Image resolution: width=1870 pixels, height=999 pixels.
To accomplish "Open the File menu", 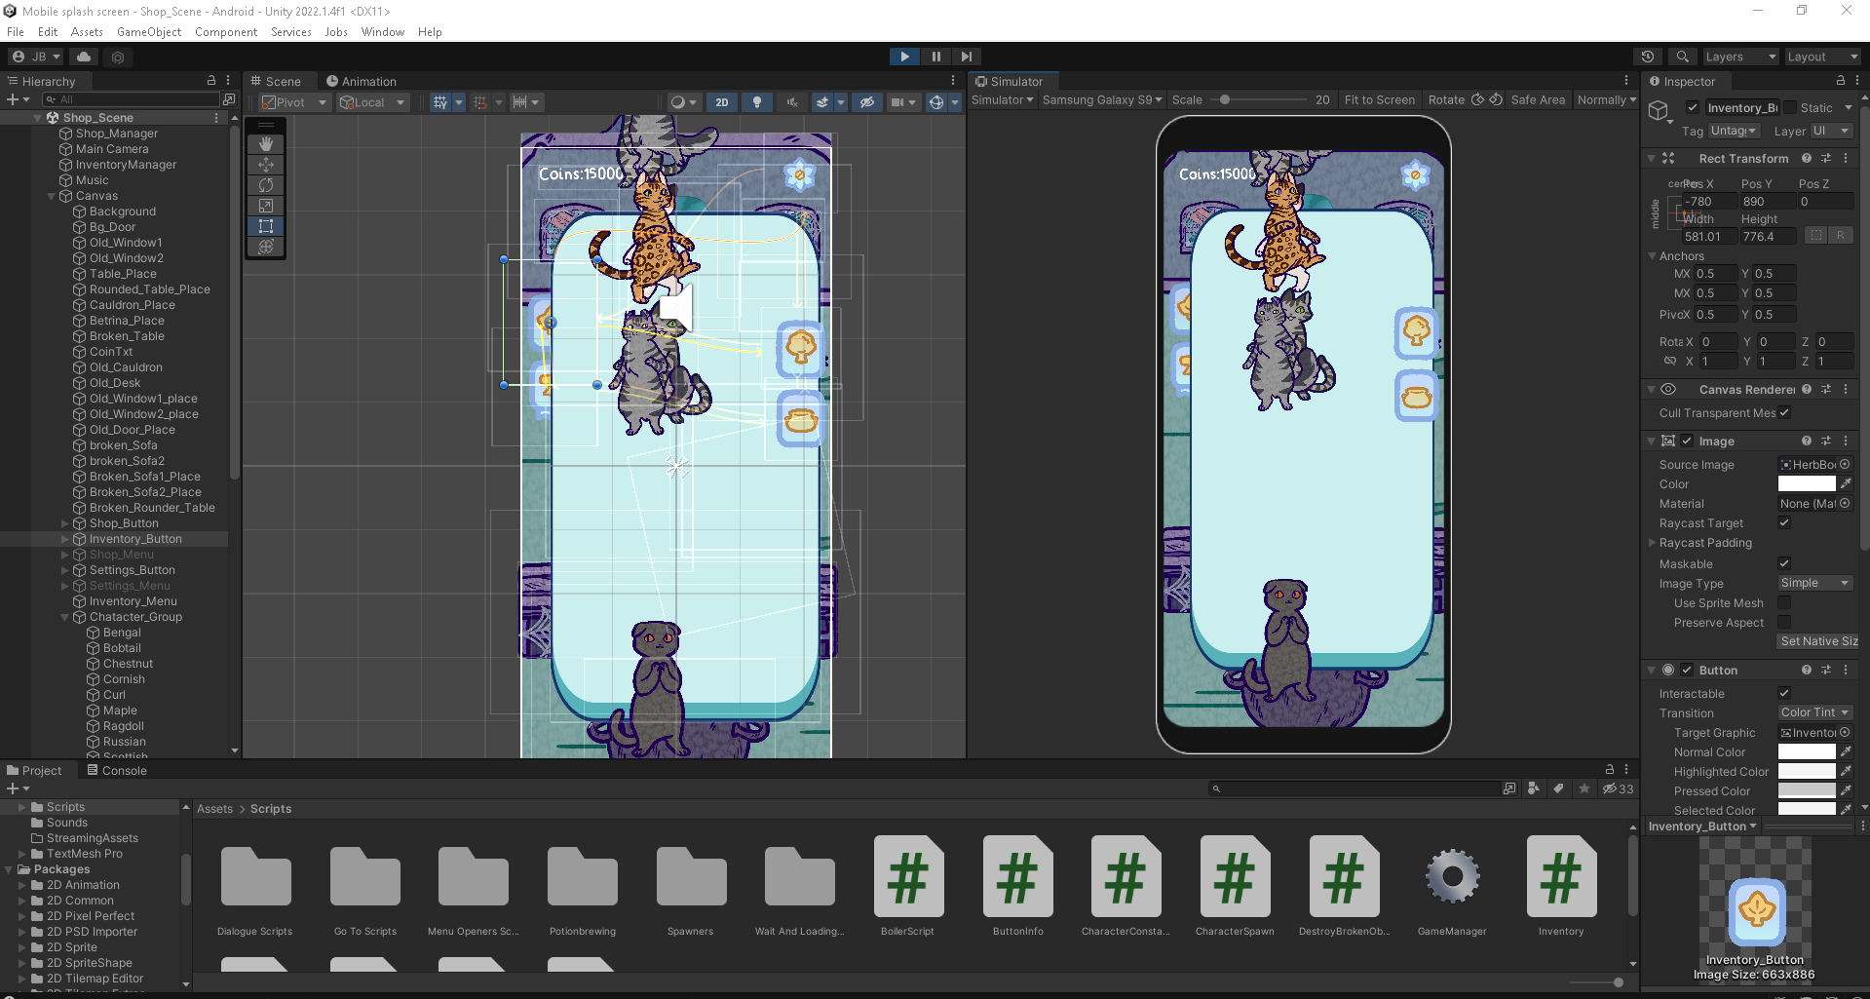I will pyautogui.click(x=16, y=32).
